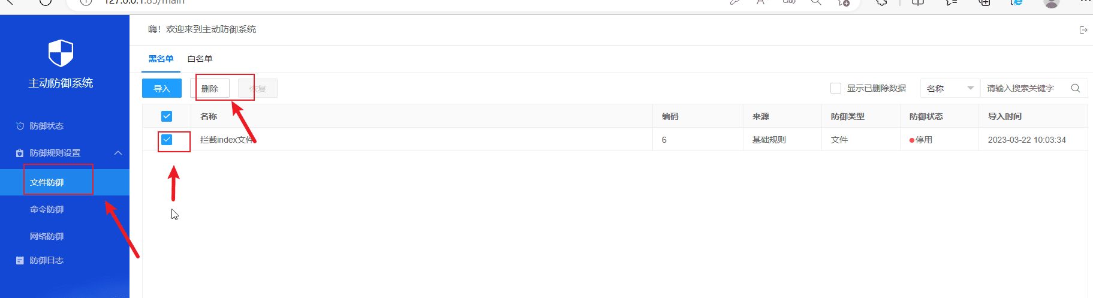This screenshot has width=1093, height=298.
Task: Open the 名称 search field dropdown
Action: click(x=950, y=88)
